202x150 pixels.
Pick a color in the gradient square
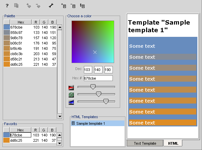[x=93, y=42]
